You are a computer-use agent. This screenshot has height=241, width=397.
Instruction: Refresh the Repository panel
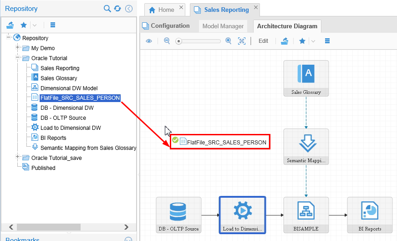[117, 9]
